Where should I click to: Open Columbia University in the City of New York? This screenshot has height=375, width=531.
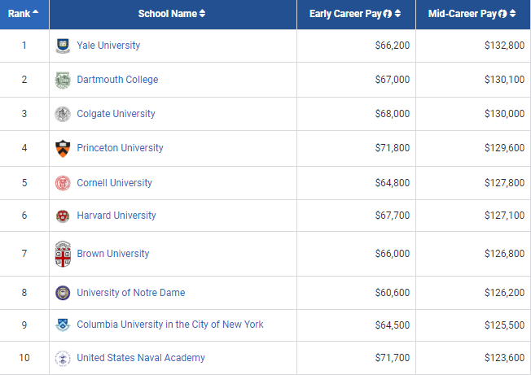tap(170, 325)
